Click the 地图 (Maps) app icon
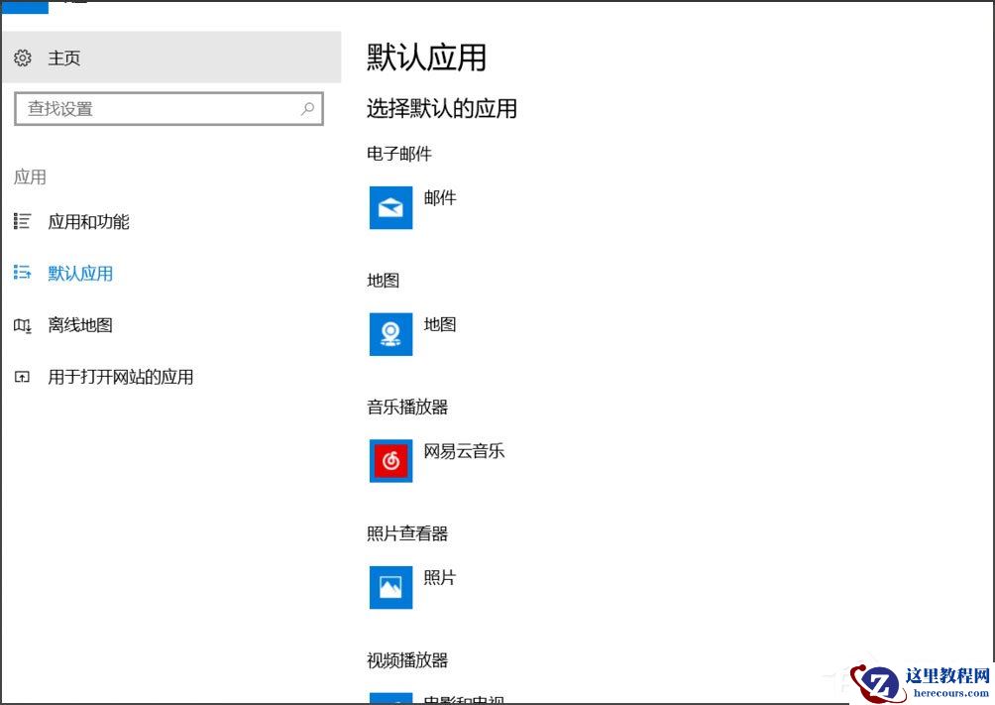The image size is (995, 705). point(390,334)
